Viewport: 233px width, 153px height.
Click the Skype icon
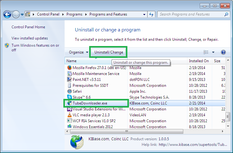[x=69, y=97]
